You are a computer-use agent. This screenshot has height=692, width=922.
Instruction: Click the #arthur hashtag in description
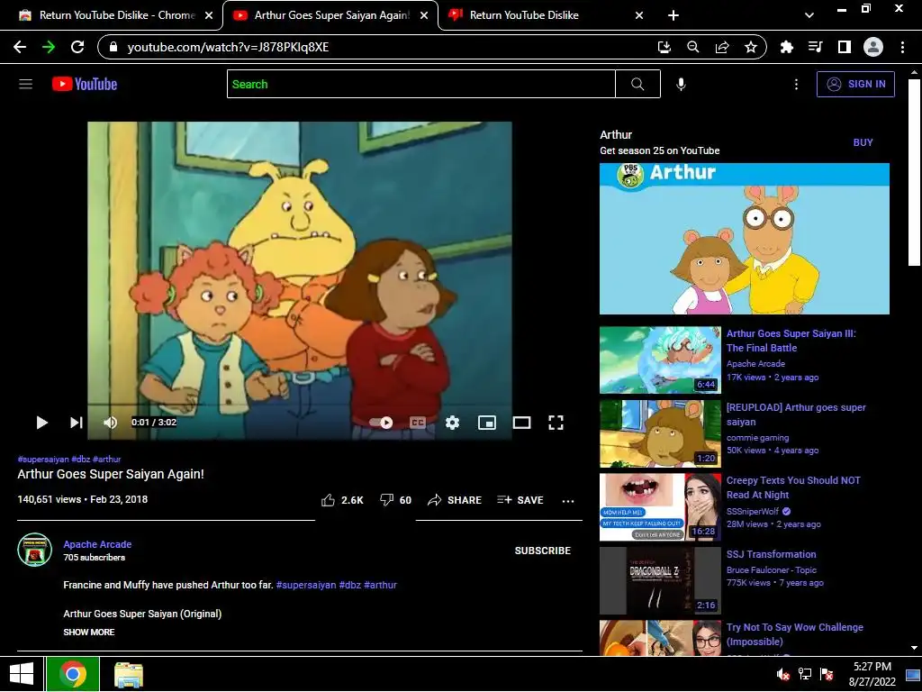[x=381, y=585]
